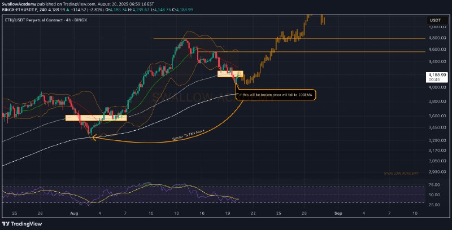Click the current price label 4,188.99

[x=437, y=74]
